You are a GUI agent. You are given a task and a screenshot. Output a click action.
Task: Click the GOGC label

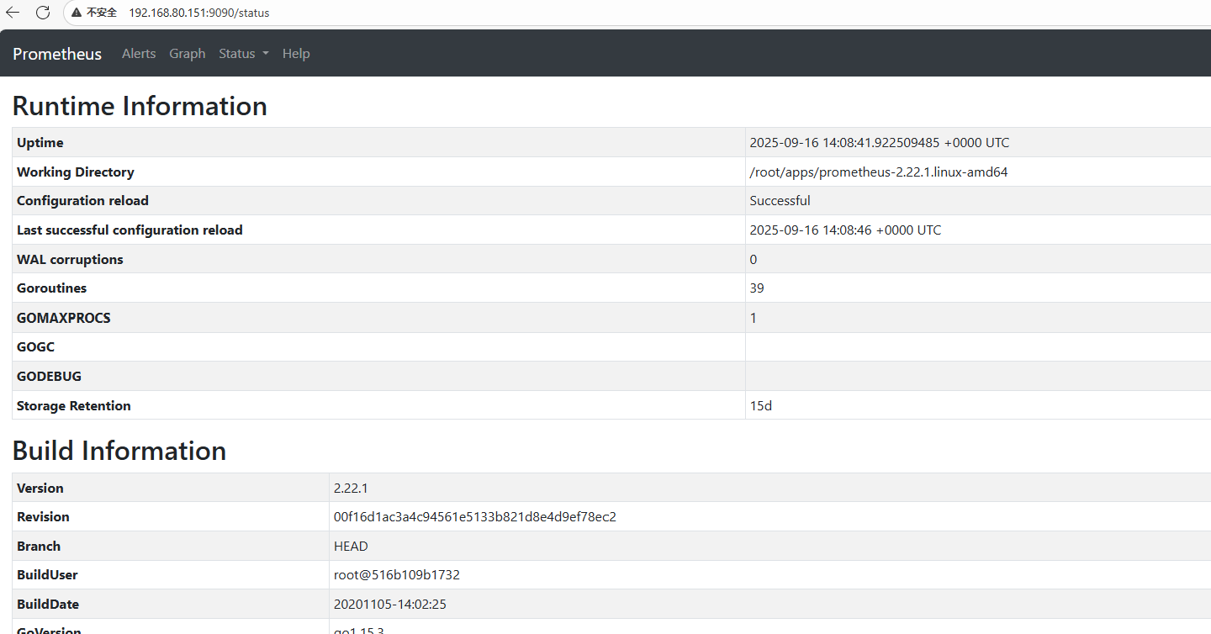coord(36,347)
